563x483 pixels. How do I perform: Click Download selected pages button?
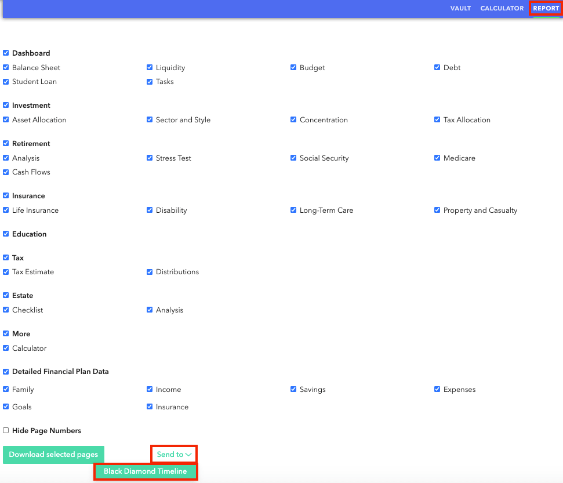tap(53, 455)
